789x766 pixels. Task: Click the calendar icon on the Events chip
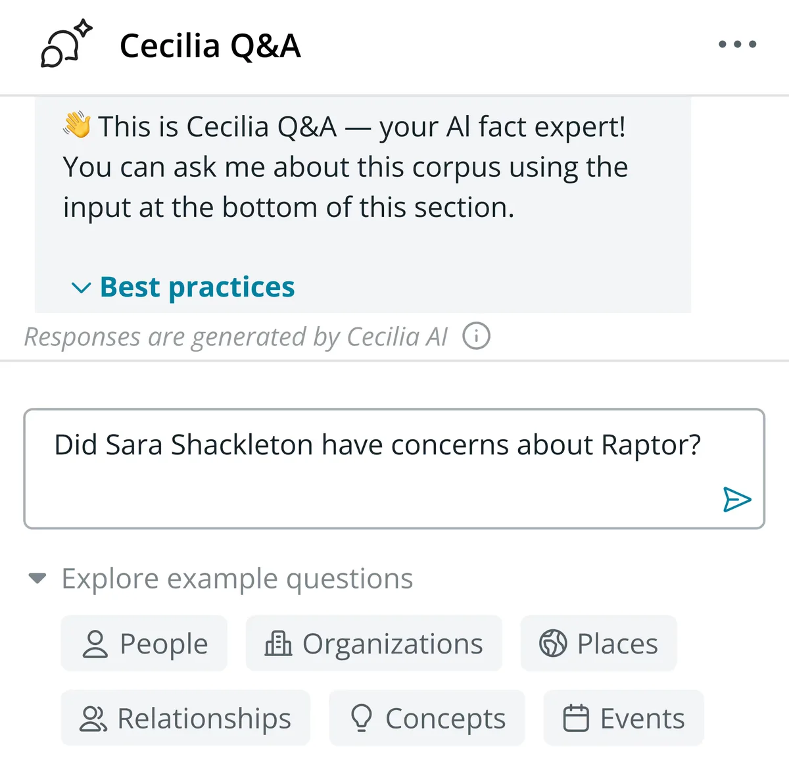[x=577, y=718]
